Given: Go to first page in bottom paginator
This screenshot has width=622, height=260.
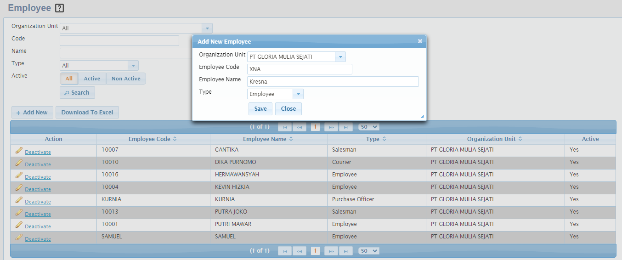Looking at the screenshot, I should point(285,251).
